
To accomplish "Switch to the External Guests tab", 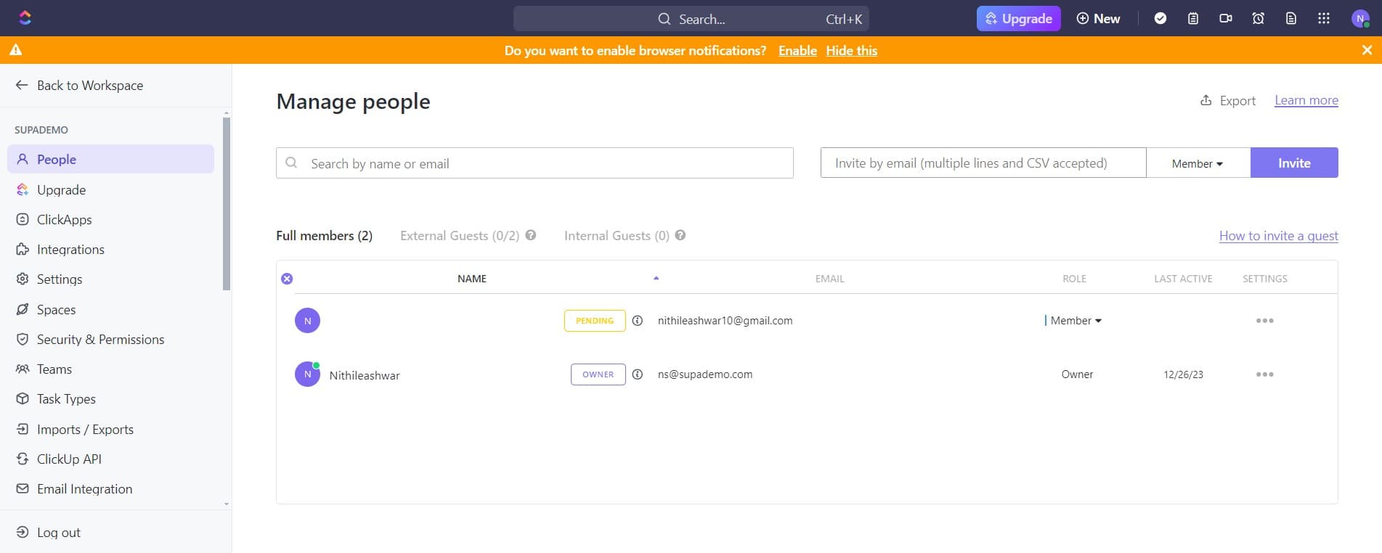I will 459,236.
